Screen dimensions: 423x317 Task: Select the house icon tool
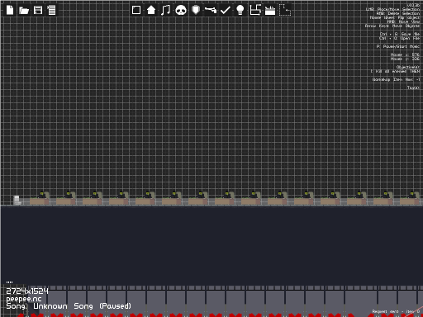151,10
